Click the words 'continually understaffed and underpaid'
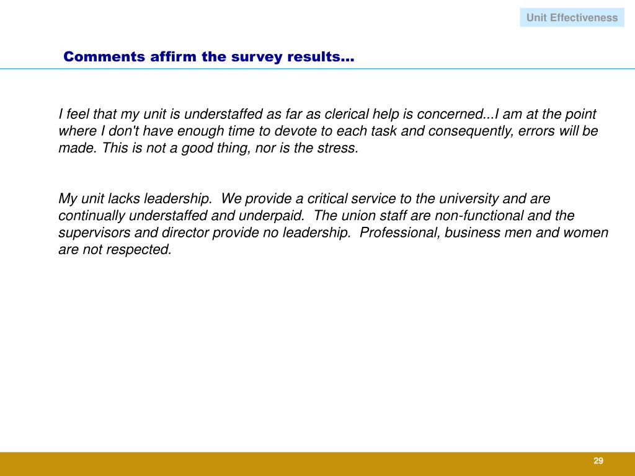Viewport: 635px width, 476px height. pos(182,216)
